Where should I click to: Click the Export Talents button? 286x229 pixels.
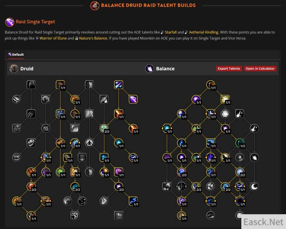[x=229, y=69]
